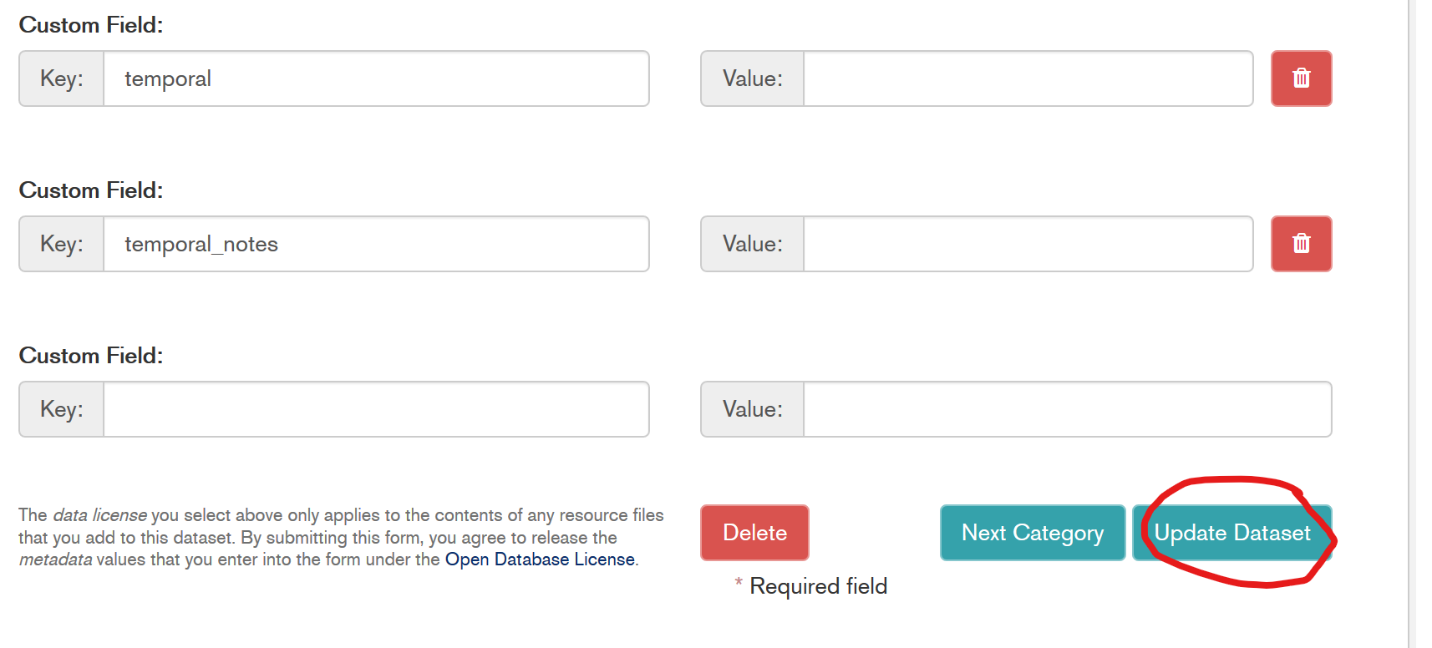Click the 'Value:' label in the temporal row
This screenshot has height=648, width=1432.
click(x=752, y=78)
